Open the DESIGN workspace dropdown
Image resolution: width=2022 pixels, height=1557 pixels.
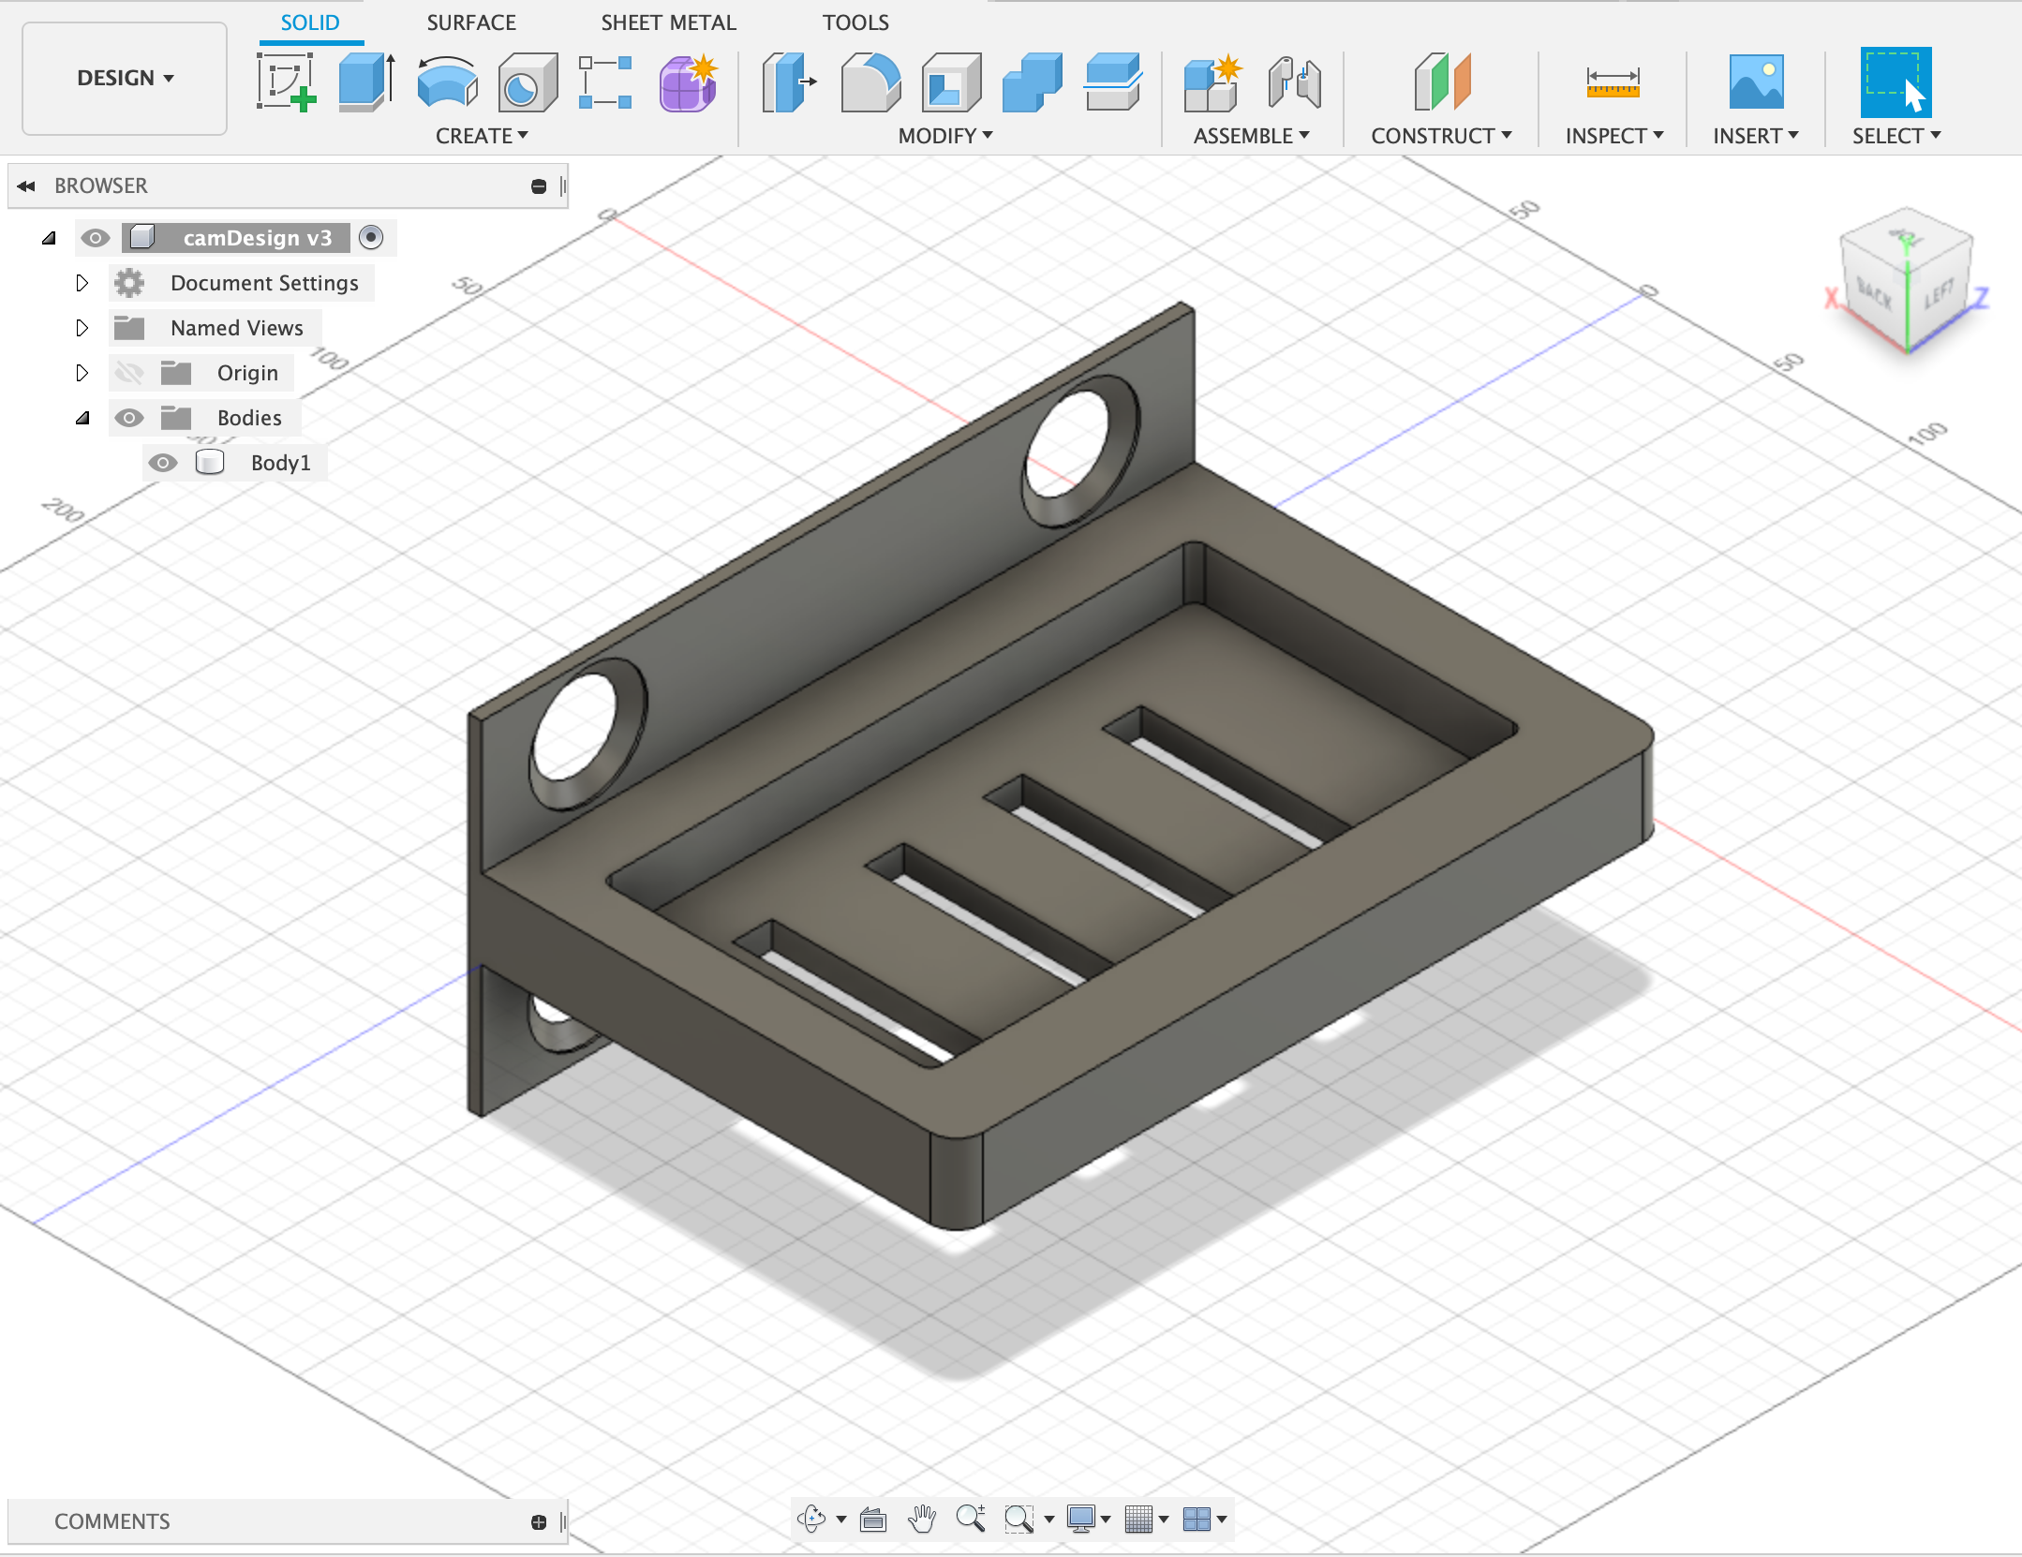pos(125,79)
